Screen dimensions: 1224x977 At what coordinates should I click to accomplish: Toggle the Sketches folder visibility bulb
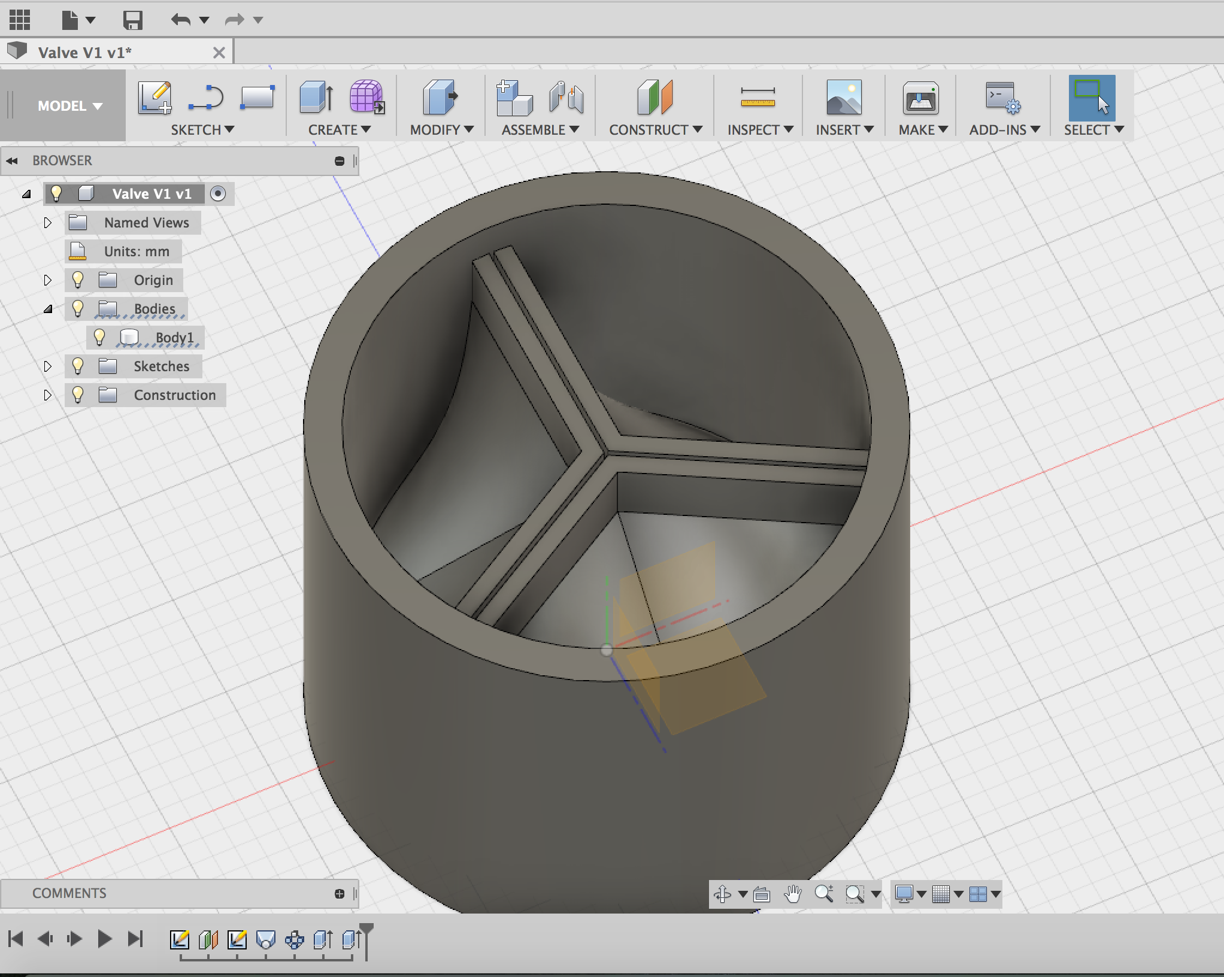tap(78, 366)
